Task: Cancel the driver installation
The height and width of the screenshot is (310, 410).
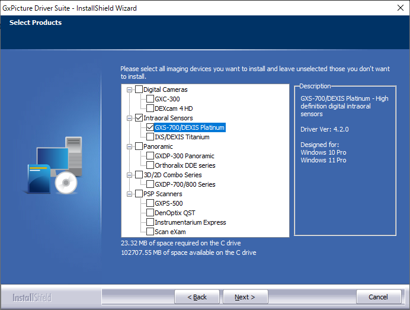Action: tap(378, 297)
